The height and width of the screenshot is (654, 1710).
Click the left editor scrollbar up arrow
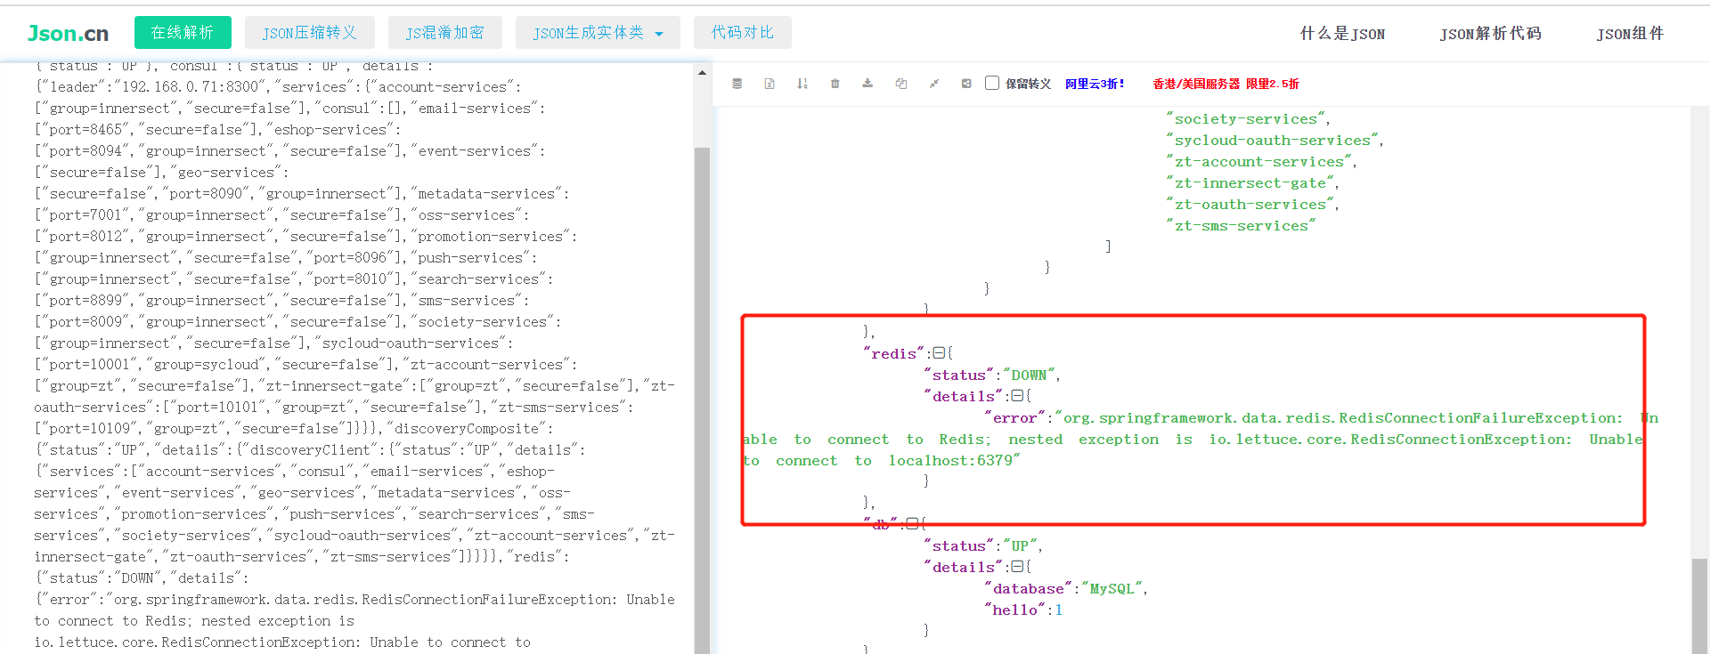(x=702, y=73)
